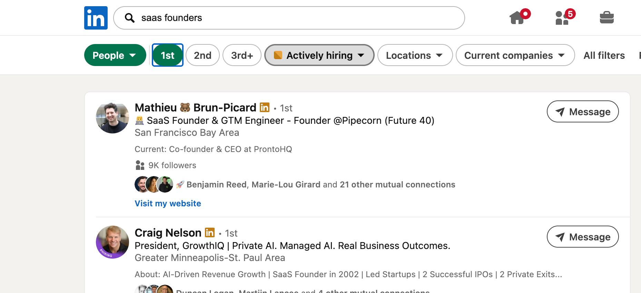Open the Actively hiring filter
The height and width of the screenshot is (293, 641).
319,55
